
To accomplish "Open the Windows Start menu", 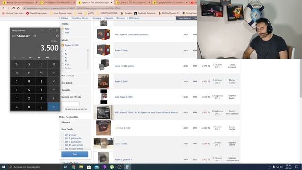I will [4, 167].
